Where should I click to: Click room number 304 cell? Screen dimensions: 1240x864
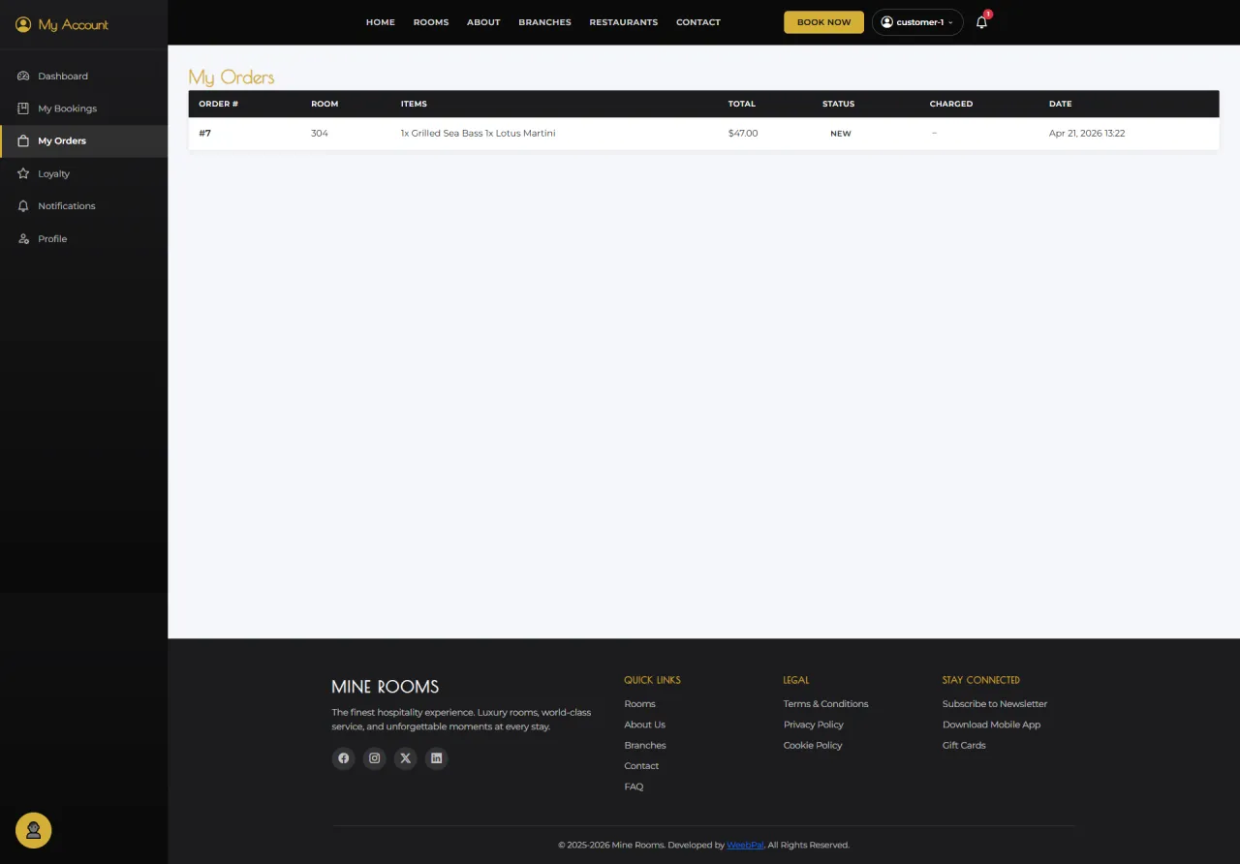320,134
